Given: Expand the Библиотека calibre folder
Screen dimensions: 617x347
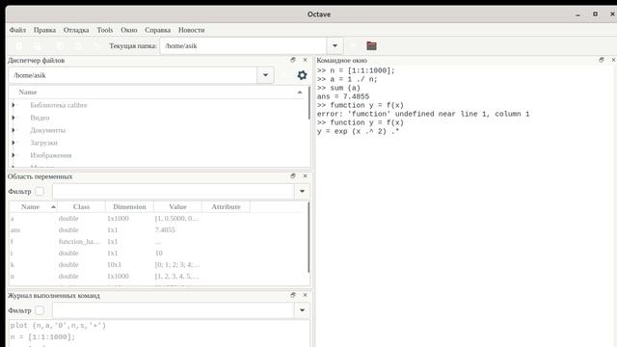Looking at the screenshot, I should 13,105.
